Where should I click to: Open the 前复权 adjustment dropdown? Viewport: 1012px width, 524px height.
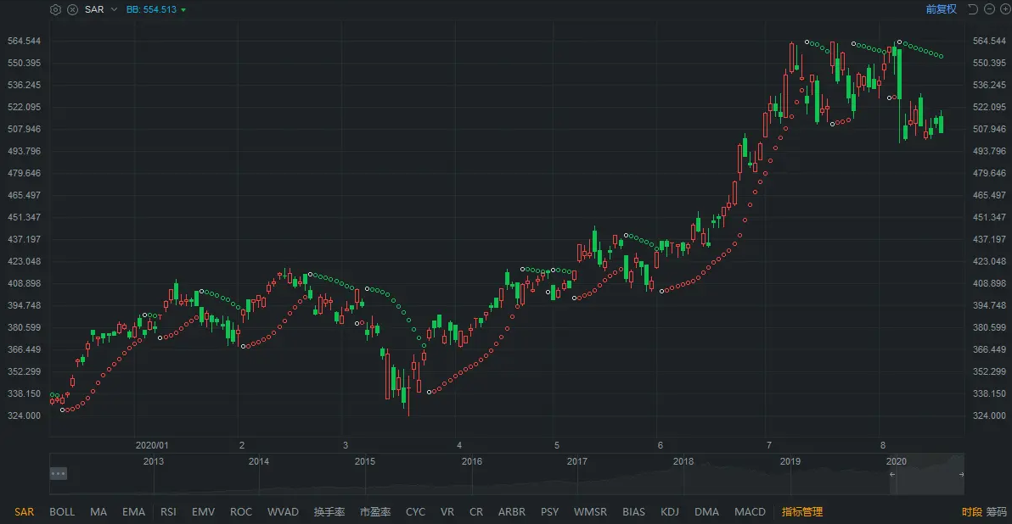(x=941, y=9)
